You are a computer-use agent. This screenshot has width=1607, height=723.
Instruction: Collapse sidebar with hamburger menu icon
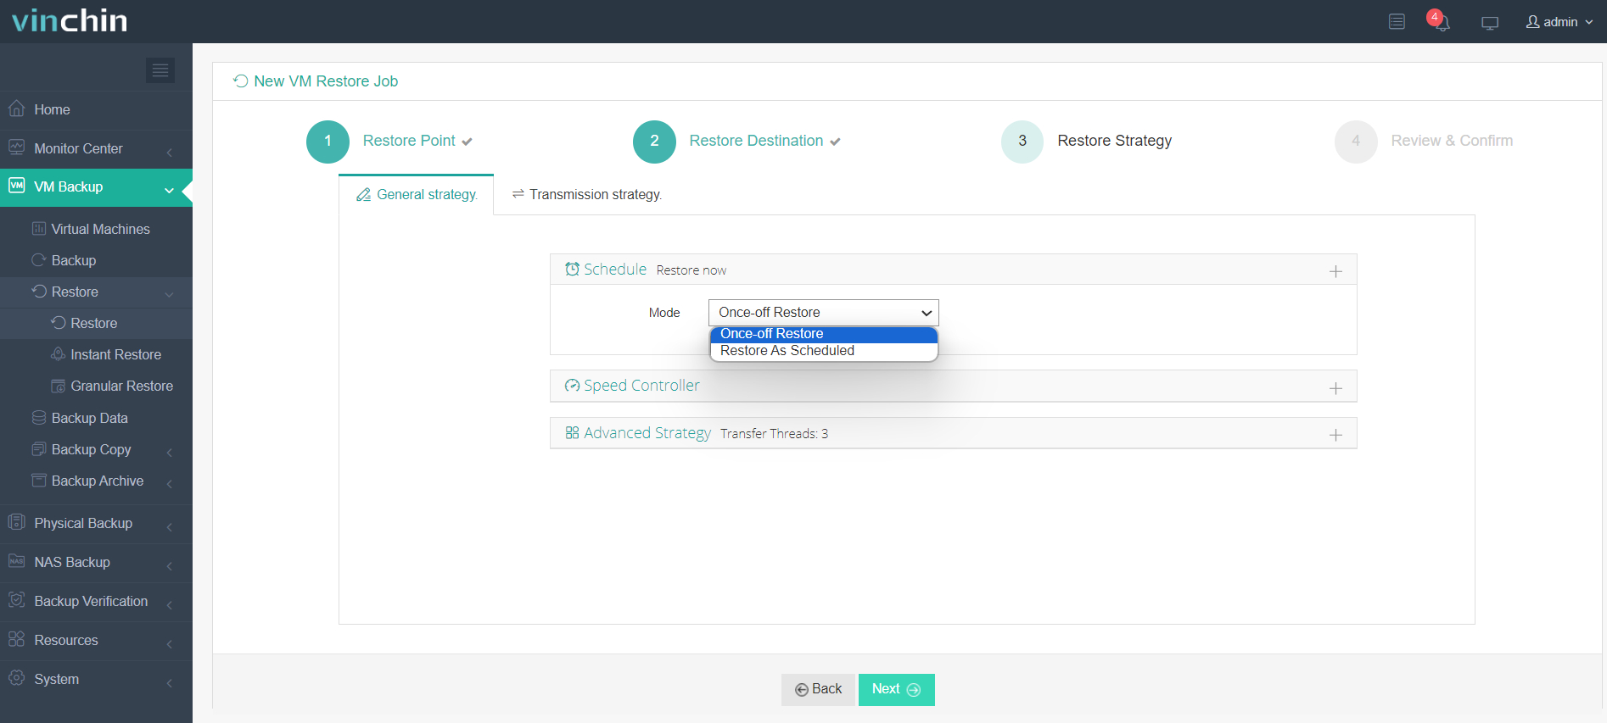160,70
